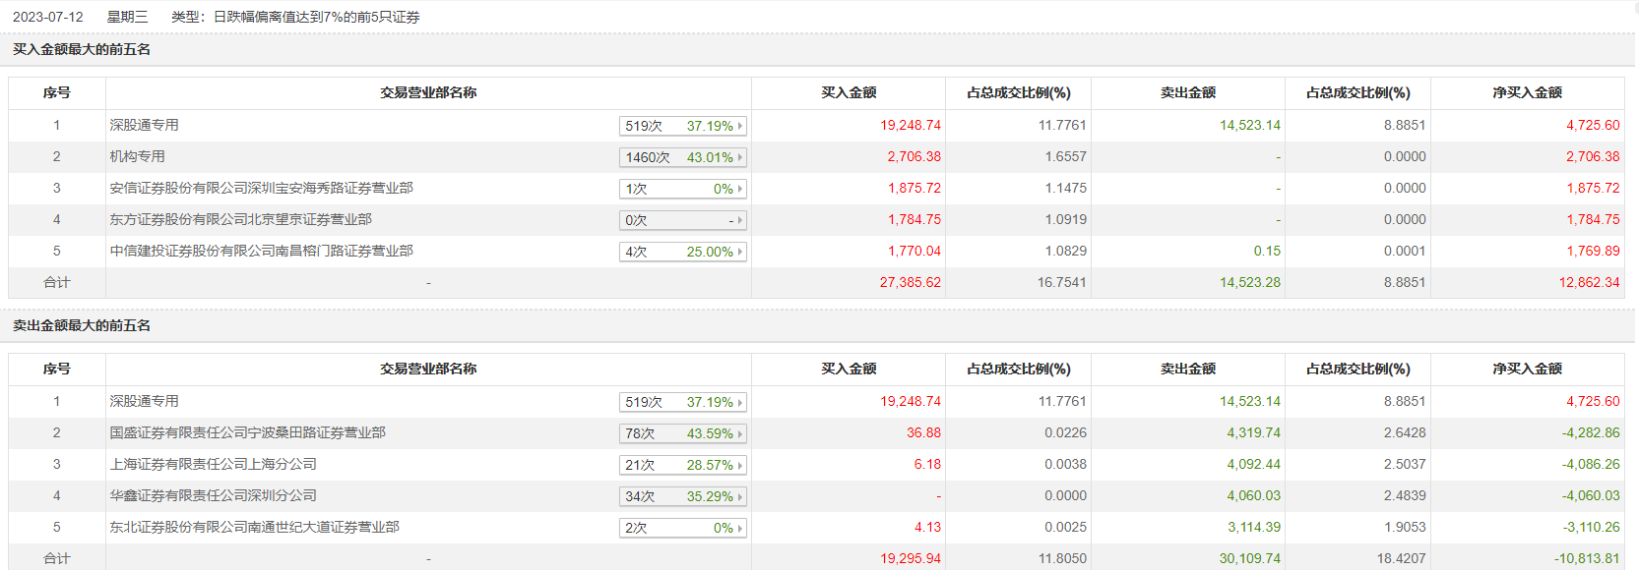Open 国盛证券 78次 43.59% stats box

point(682,433)
